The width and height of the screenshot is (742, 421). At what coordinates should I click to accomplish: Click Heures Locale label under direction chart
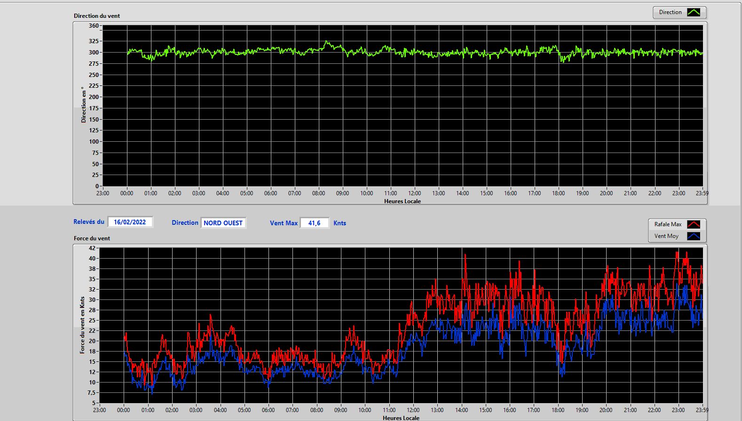(x=403, y=201)
